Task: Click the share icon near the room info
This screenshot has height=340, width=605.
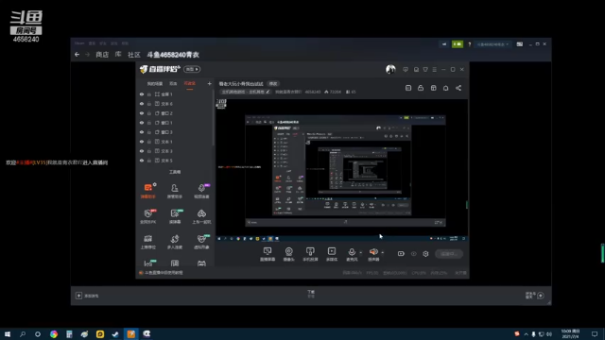Action: tap(458, 88)
